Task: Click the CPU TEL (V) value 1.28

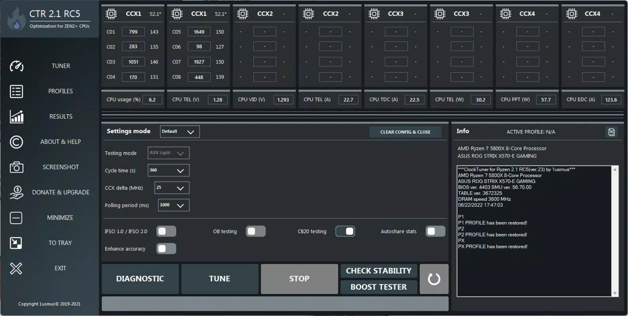Action: point(218,100)
